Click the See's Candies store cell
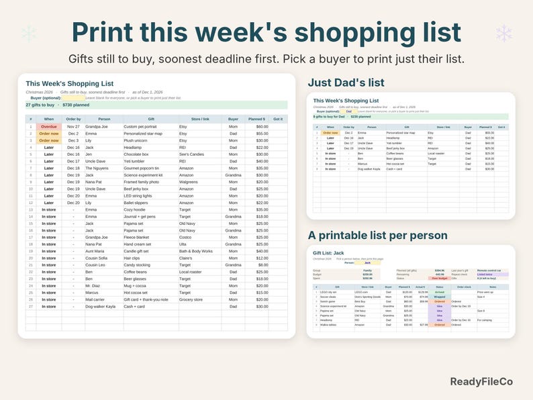This screenshot has height=400, width=533. click(200, 154)
